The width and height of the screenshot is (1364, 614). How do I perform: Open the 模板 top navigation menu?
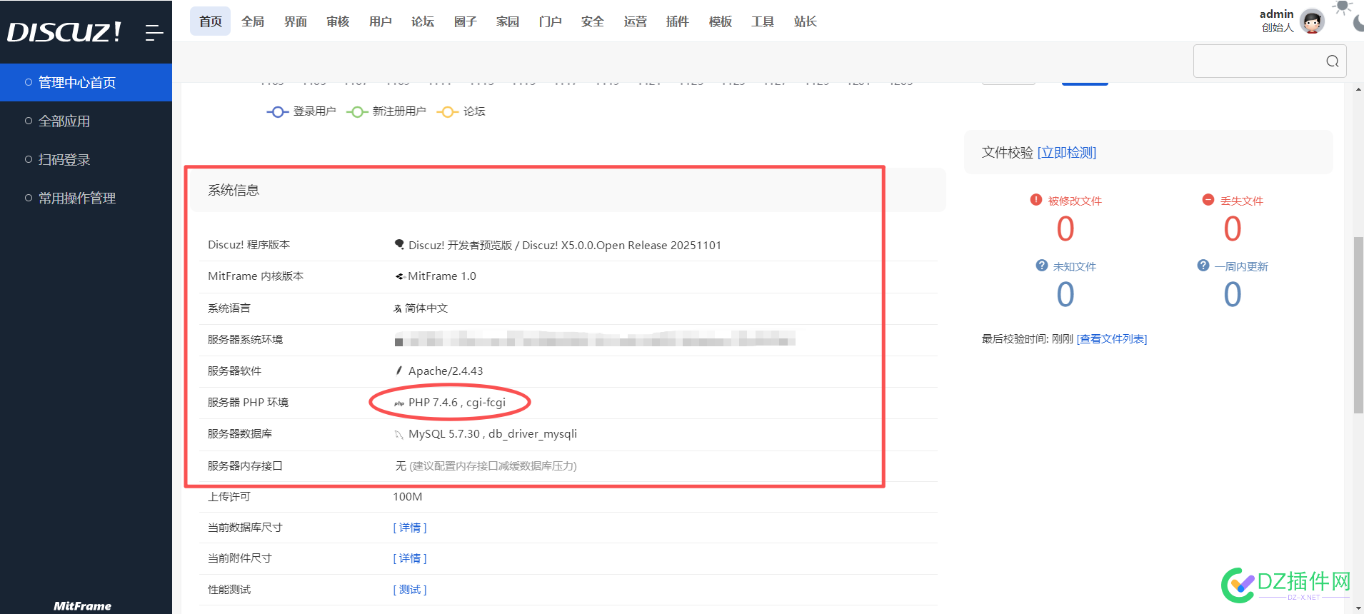pos(721,21)
